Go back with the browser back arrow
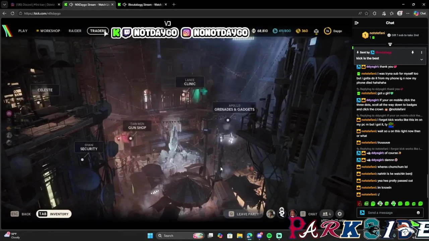The height and width of the screenshot is (241, 429). 4,13
